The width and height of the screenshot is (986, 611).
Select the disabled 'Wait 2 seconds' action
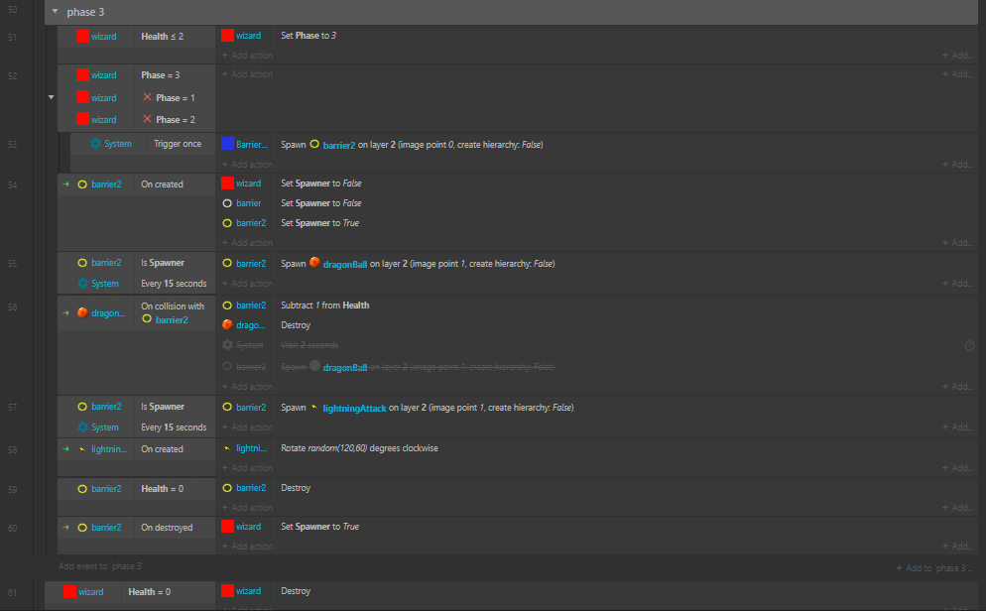click(x=309, y=345)
